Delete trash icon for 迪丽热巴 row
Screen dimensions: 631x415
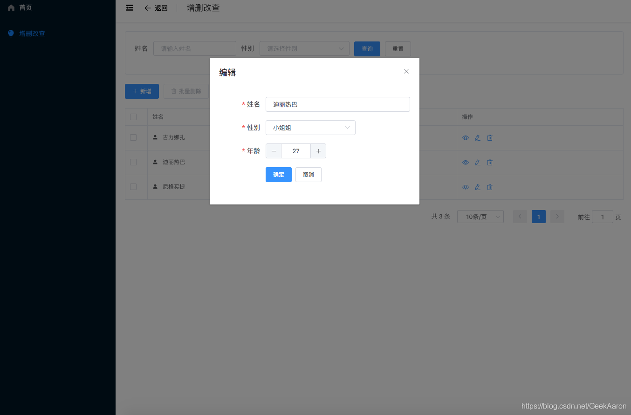pyautogui.click(x=490, y=163)
